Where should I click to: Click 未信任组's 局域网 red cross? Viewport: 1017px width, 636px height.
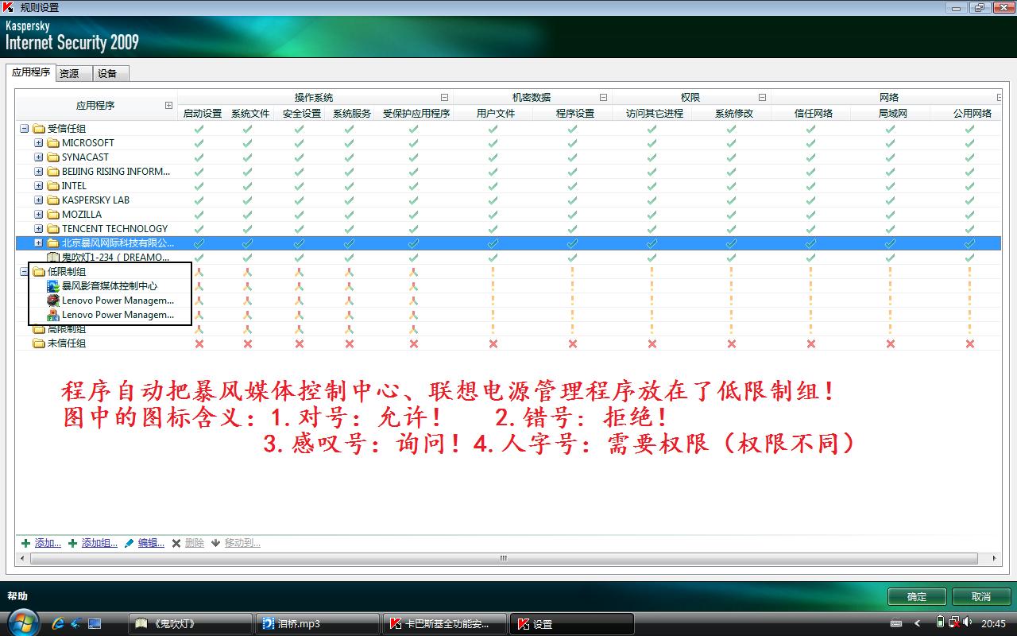891,343
